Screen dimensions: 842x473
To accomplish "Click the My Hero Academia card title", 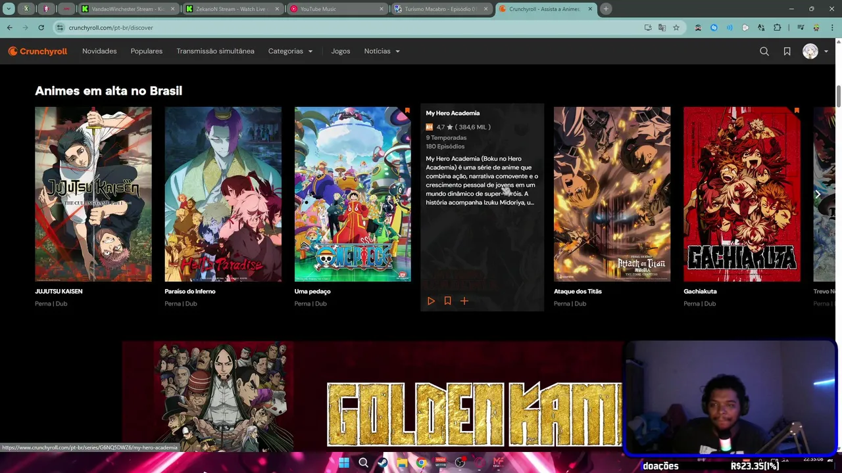I will click(x=453, y=113).
